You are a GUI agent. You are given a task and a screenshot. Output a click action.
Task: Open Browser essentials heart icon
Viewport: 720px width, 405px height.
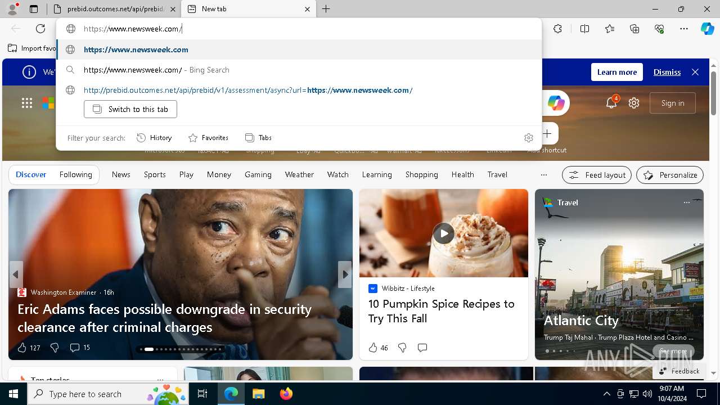tap(659, 29)
